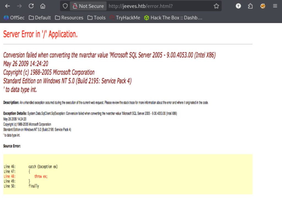Bookmark this page with the star
Screen dimensions: 282x198
(x=216, y=6)
